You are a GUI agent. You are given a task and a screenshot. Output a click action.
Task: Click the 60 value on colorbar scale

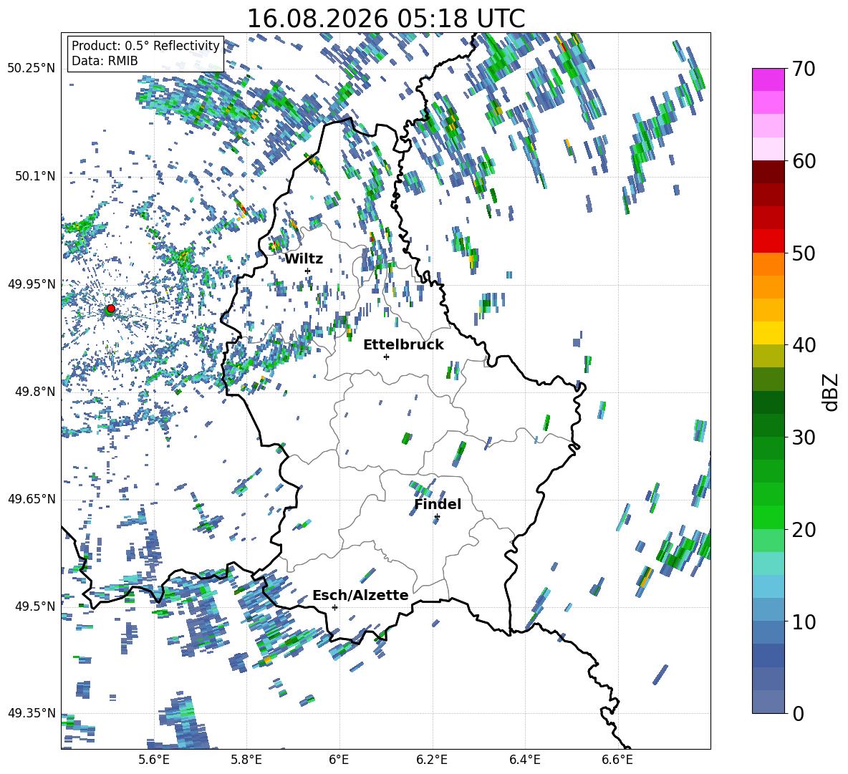(x=804, y=161)
